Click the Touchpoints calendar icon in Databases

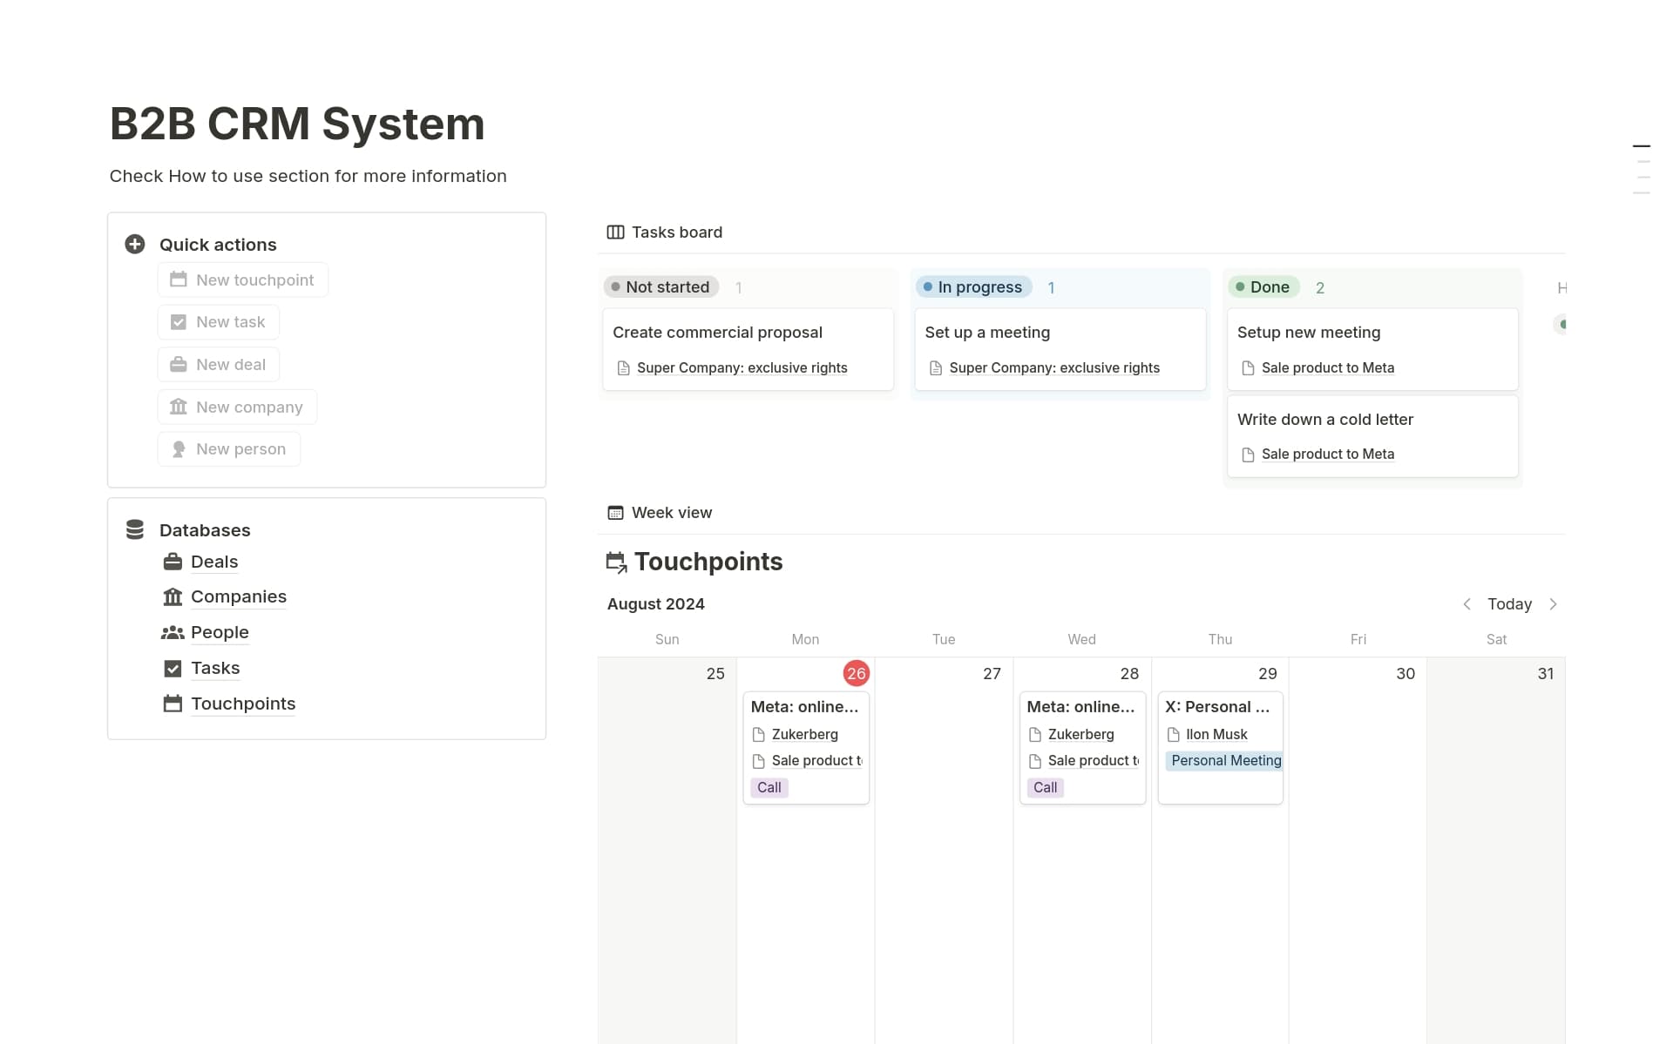(x=173, y=704)
